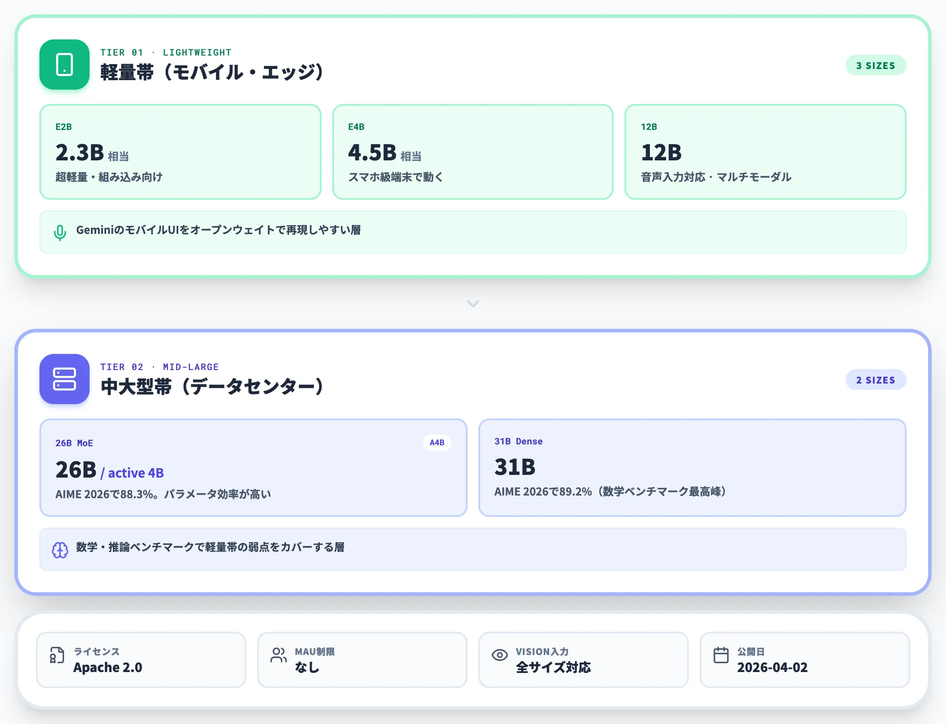
Task: Click the 3 SIZES badge
Action: click(876, 65)
